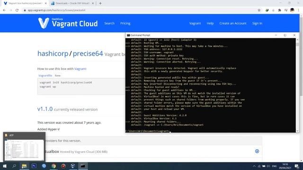Open the Chrome profile avatar
This screenshot has height=170, width=303.
click(x=292, y=10)
